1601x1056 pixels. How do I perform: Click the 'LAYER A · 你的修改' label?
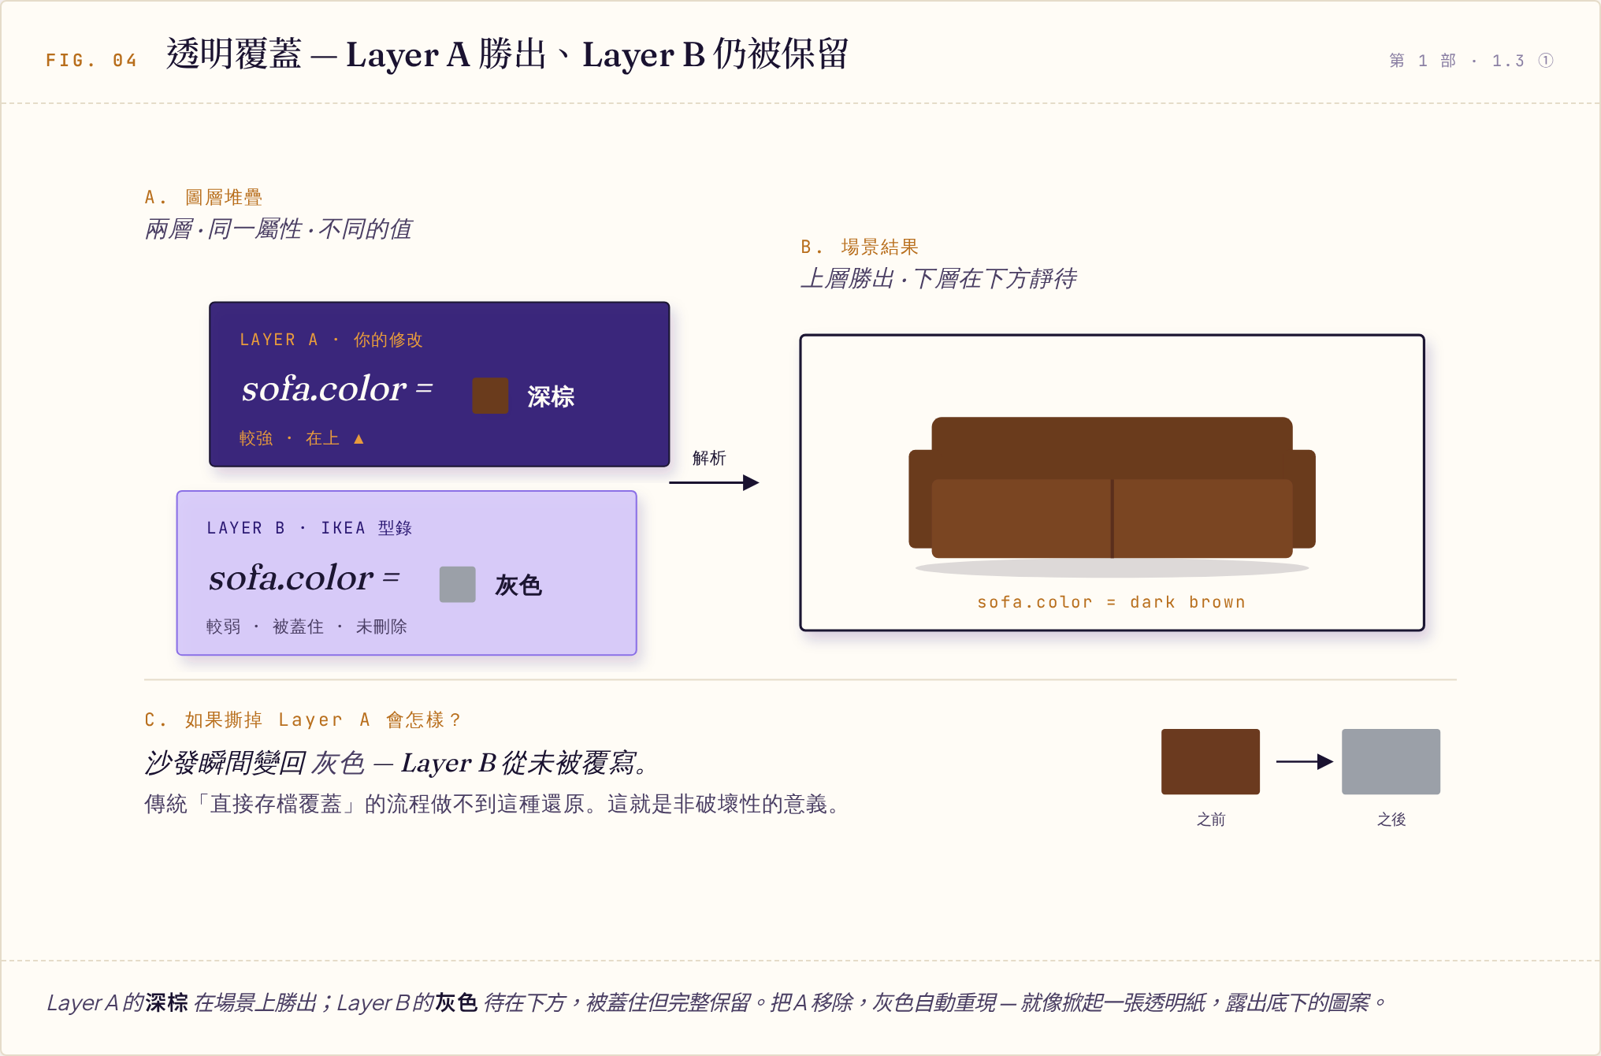331,340
